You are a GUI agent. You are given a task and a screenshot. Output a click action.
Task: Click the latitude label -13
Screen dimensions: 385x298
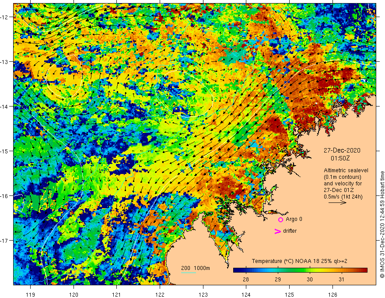click(x=4, y=62)
